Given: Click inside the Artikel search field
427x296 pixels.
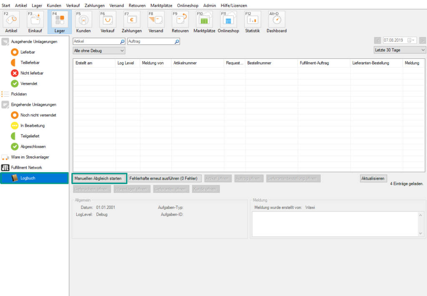Looking at the screenshot, I should 96,41.
